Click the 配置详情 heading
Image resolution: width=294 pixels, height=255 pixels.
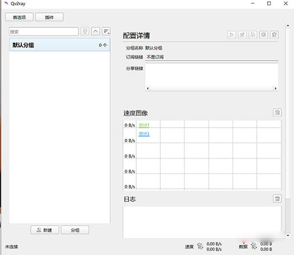136,35
